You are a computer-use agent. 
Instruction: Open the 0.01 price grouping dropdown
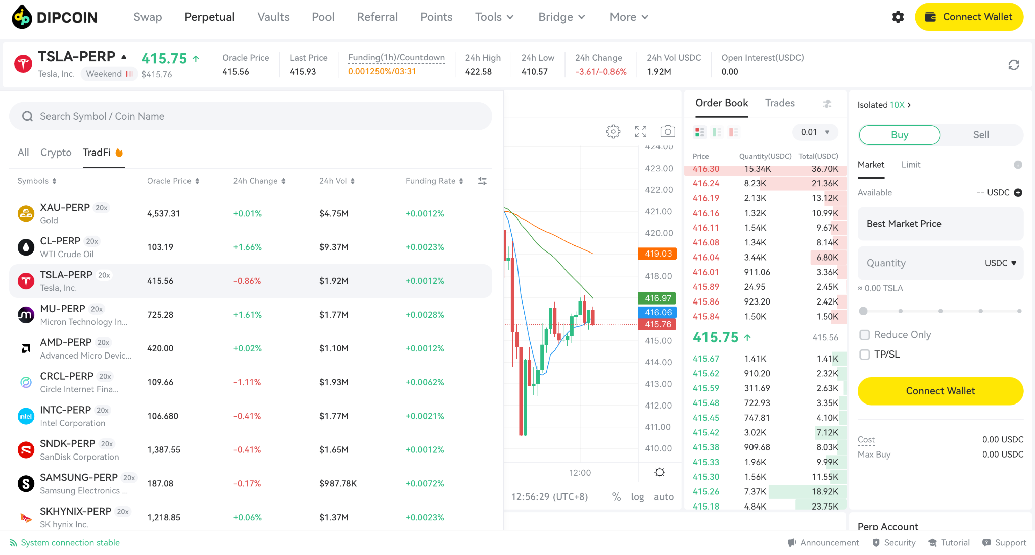(x=815, y=132)
